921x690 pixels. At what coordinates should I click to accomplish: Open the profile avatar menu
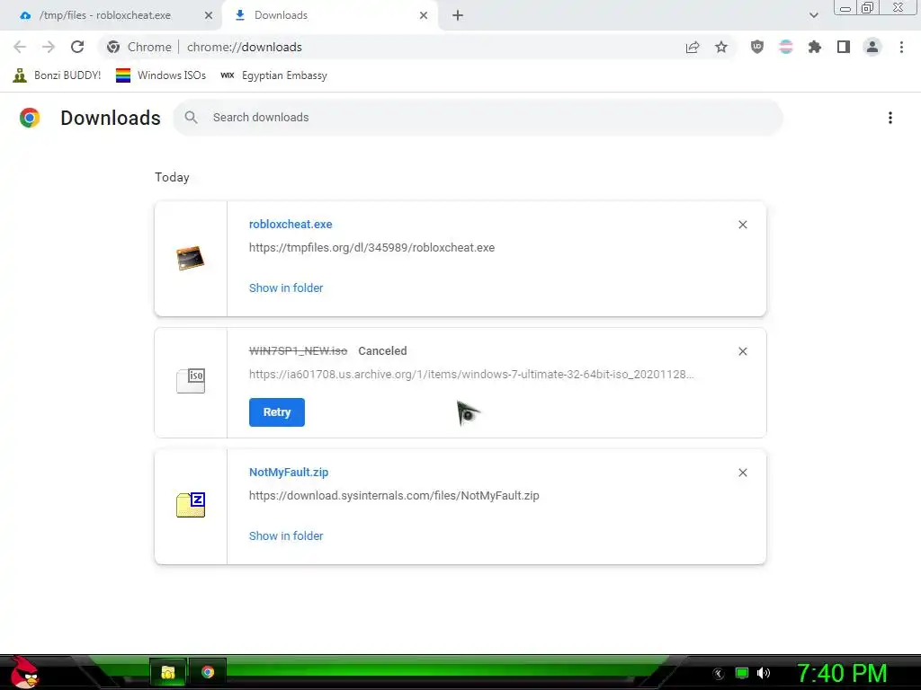coord(872,47)
